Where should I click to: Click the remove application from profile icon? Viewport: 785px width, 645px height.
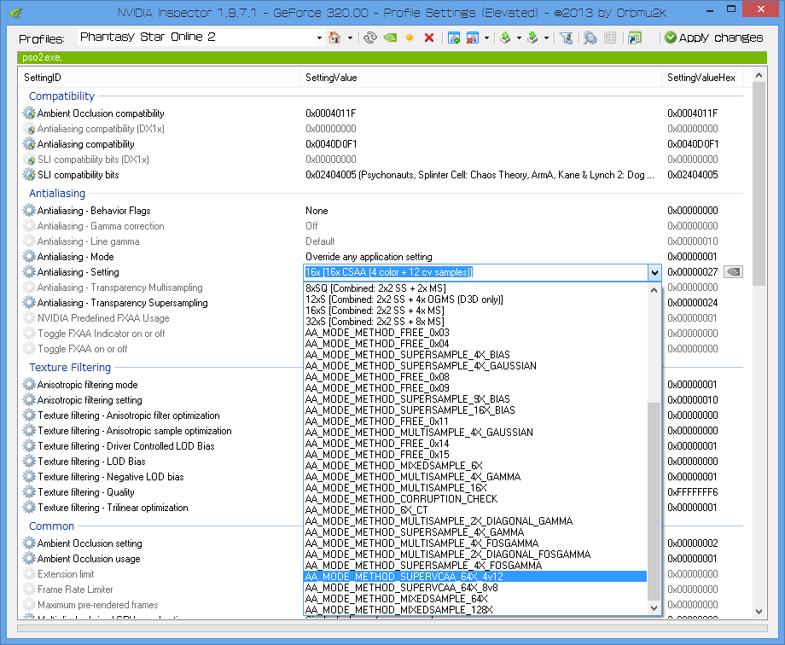[x=472, y=38]
